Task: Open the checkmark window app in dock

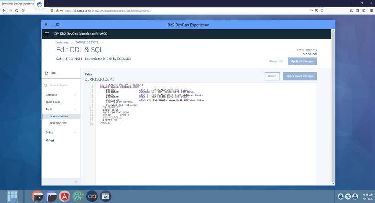Action: coord(105,196)
